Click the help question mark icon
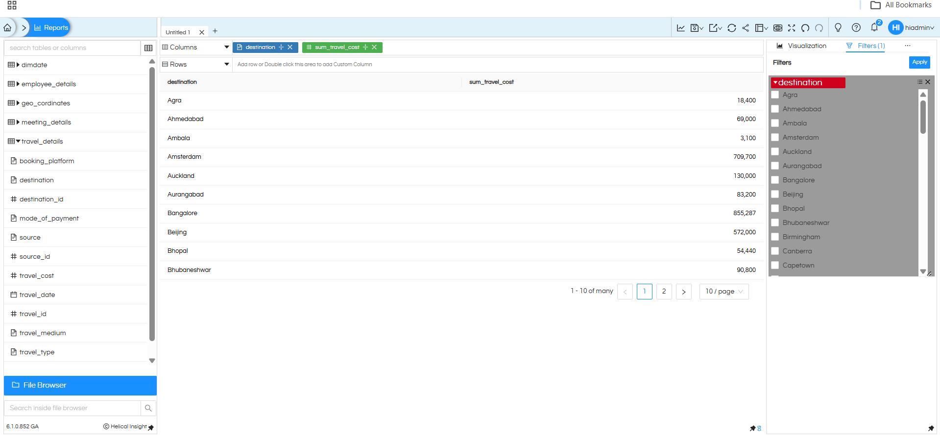 pyautogui.click(x=856, y=28)
